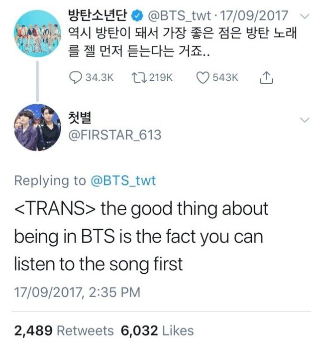This screenshot has width=316, height=349.
Task: Click the 방탄소년단 display name
Action: [x=98, y=15]
